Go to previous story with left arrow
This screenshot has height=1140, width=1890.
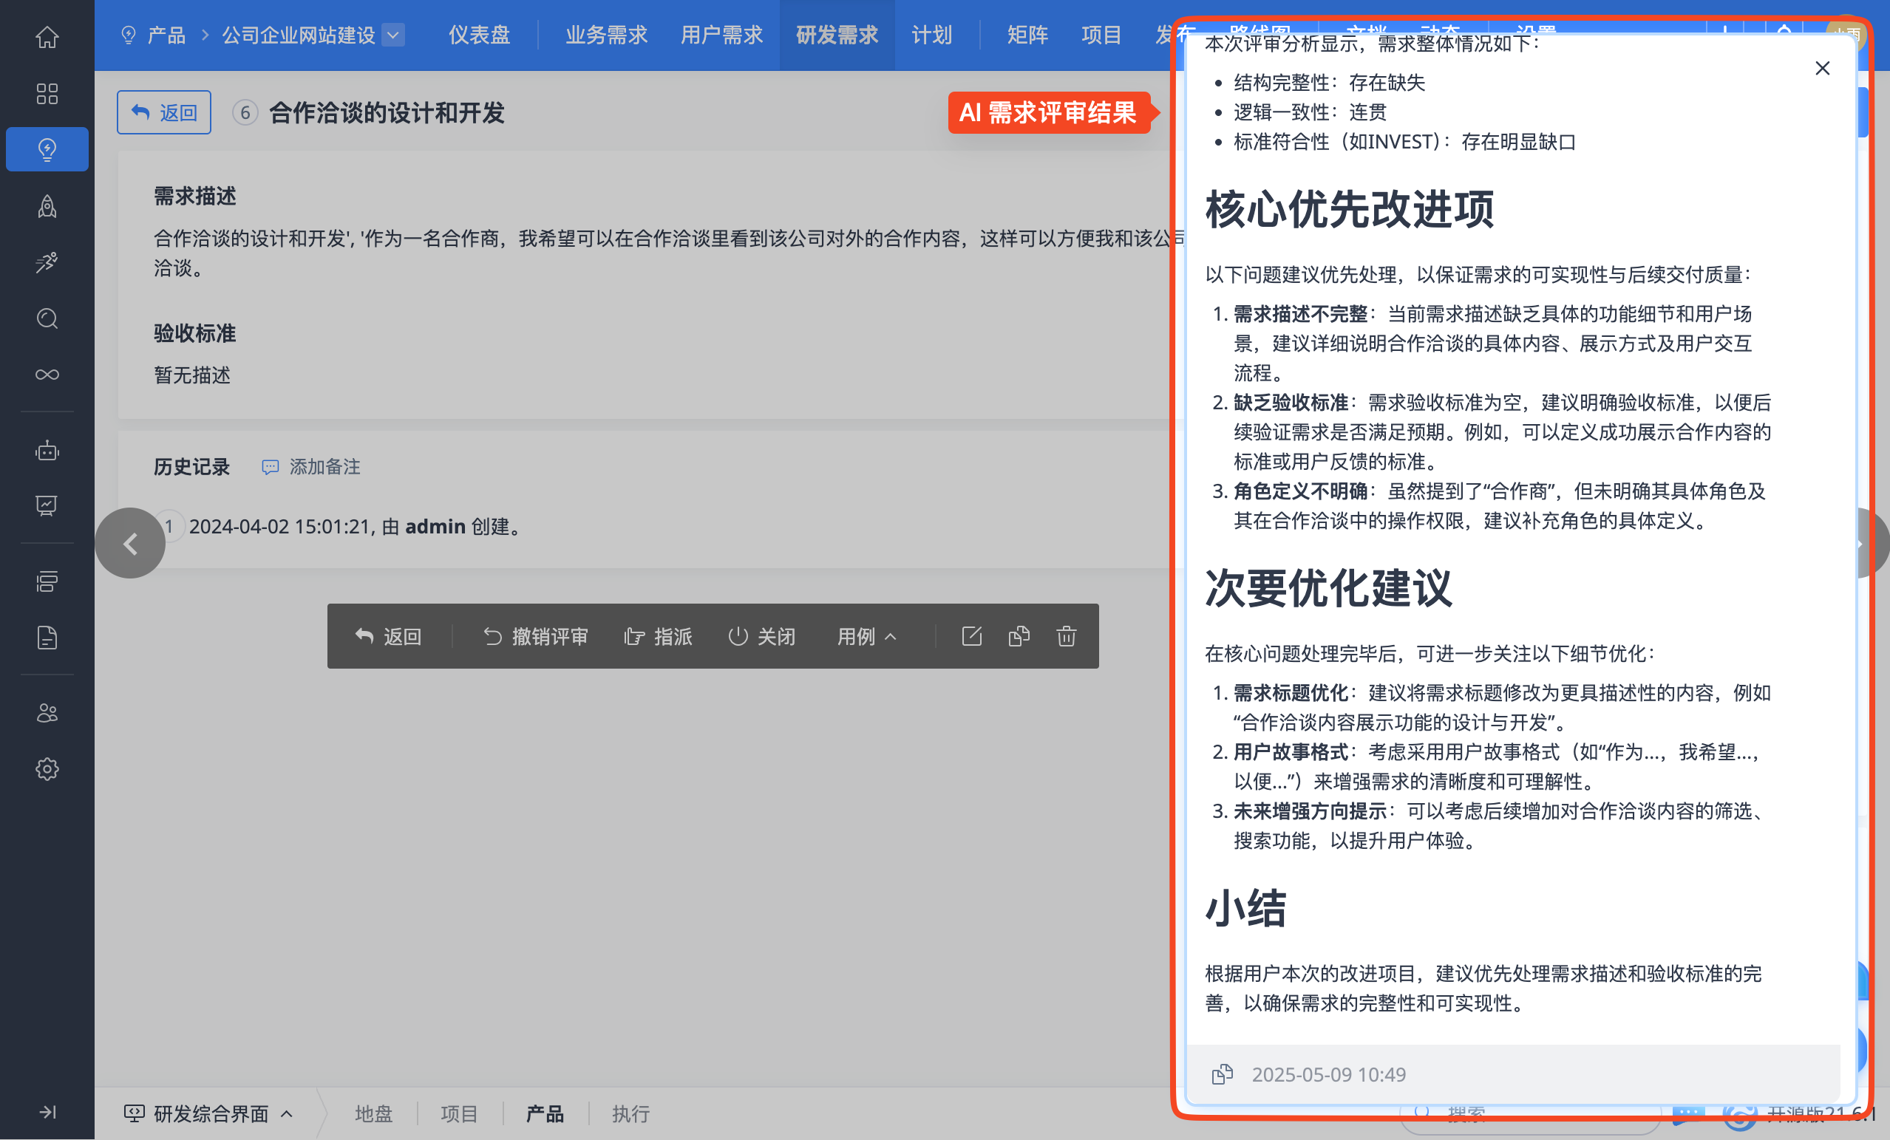point(130,544)
